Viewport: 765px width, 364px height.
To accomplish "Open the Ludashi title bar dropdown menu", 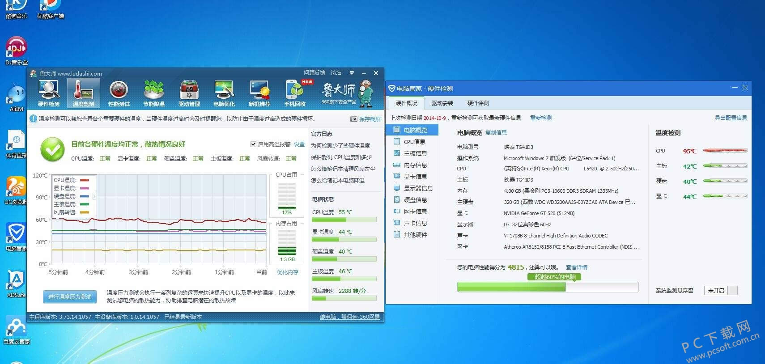I will pos(352,73).
